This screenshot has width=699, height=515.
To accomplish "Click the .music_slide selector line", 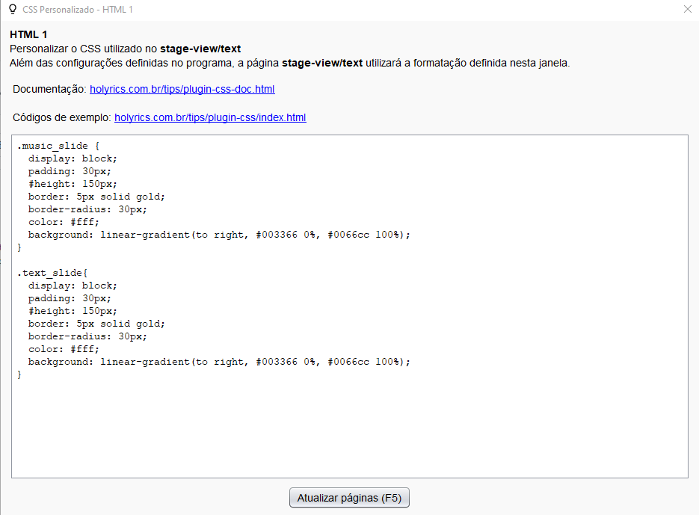I will pos(58,146).
